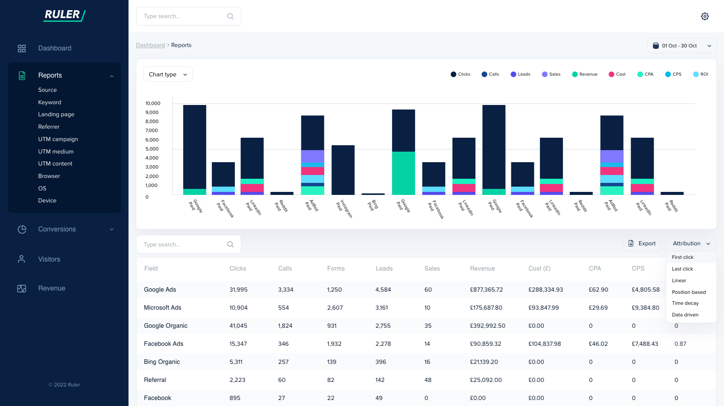Open the Chart type dropdown
The width and height of the screenshot is (724, 406).
coord(167,74)
